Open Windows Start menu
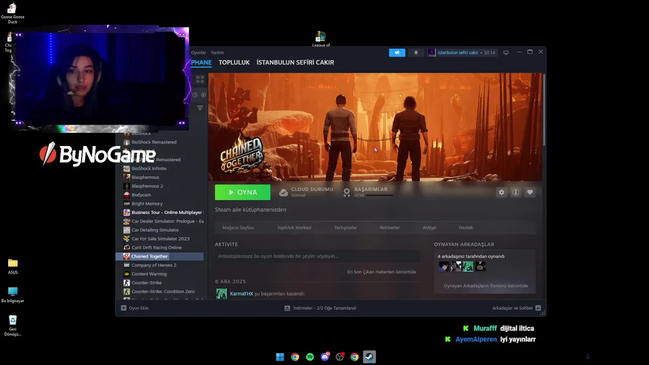Viewport: 649px width, 365px height. point(280,357)
